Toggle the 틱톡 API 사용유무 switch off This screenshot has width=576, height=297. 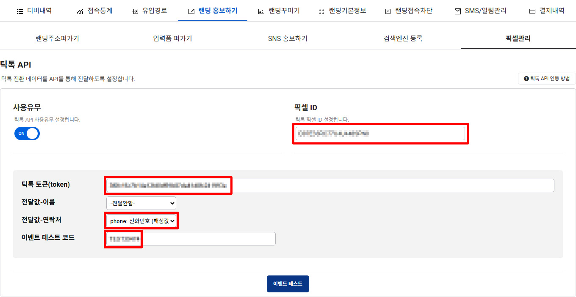click(27, 134)
